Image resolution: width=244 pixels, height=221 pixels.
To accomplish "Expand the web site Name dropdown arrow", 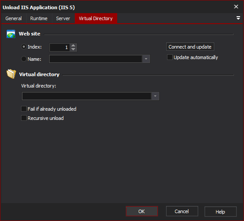I will (146, 59).
